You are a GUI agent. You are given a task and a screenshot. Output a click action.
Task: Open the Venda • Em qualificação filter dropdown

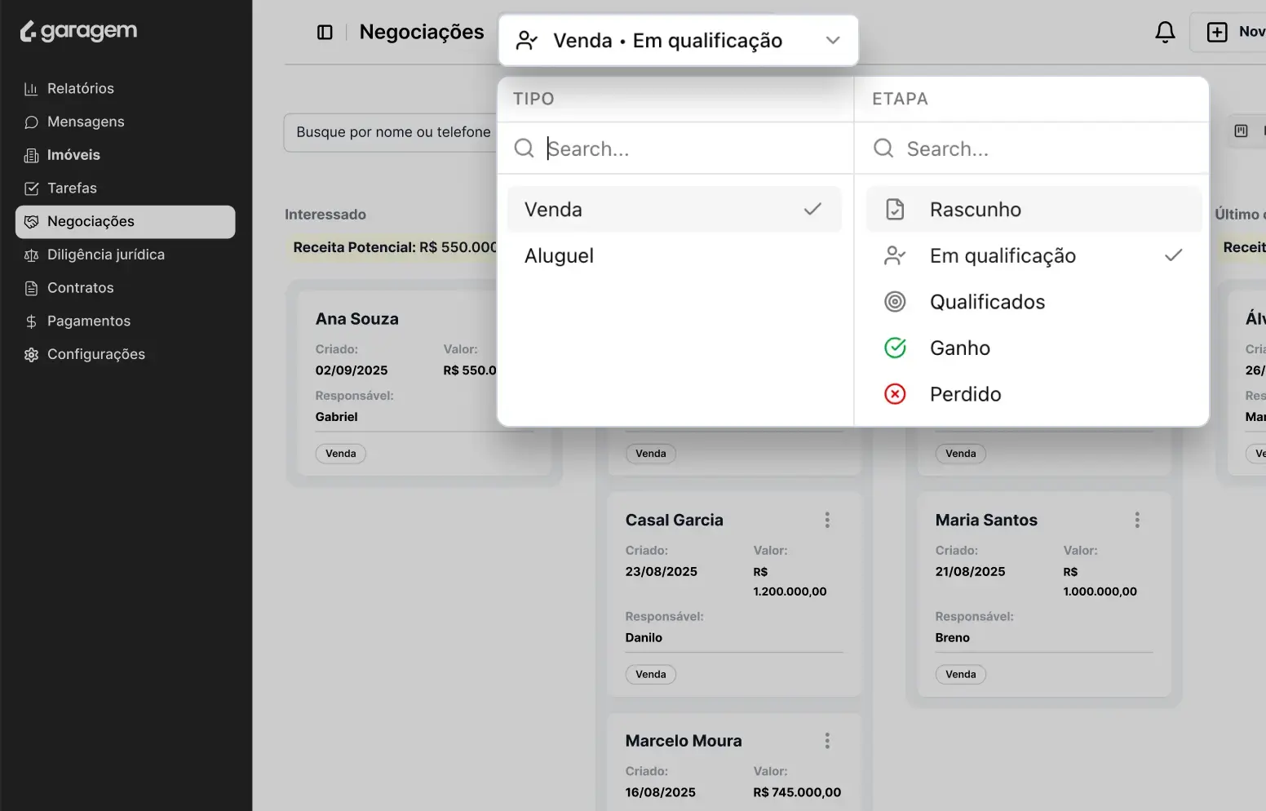click(678, 39)
